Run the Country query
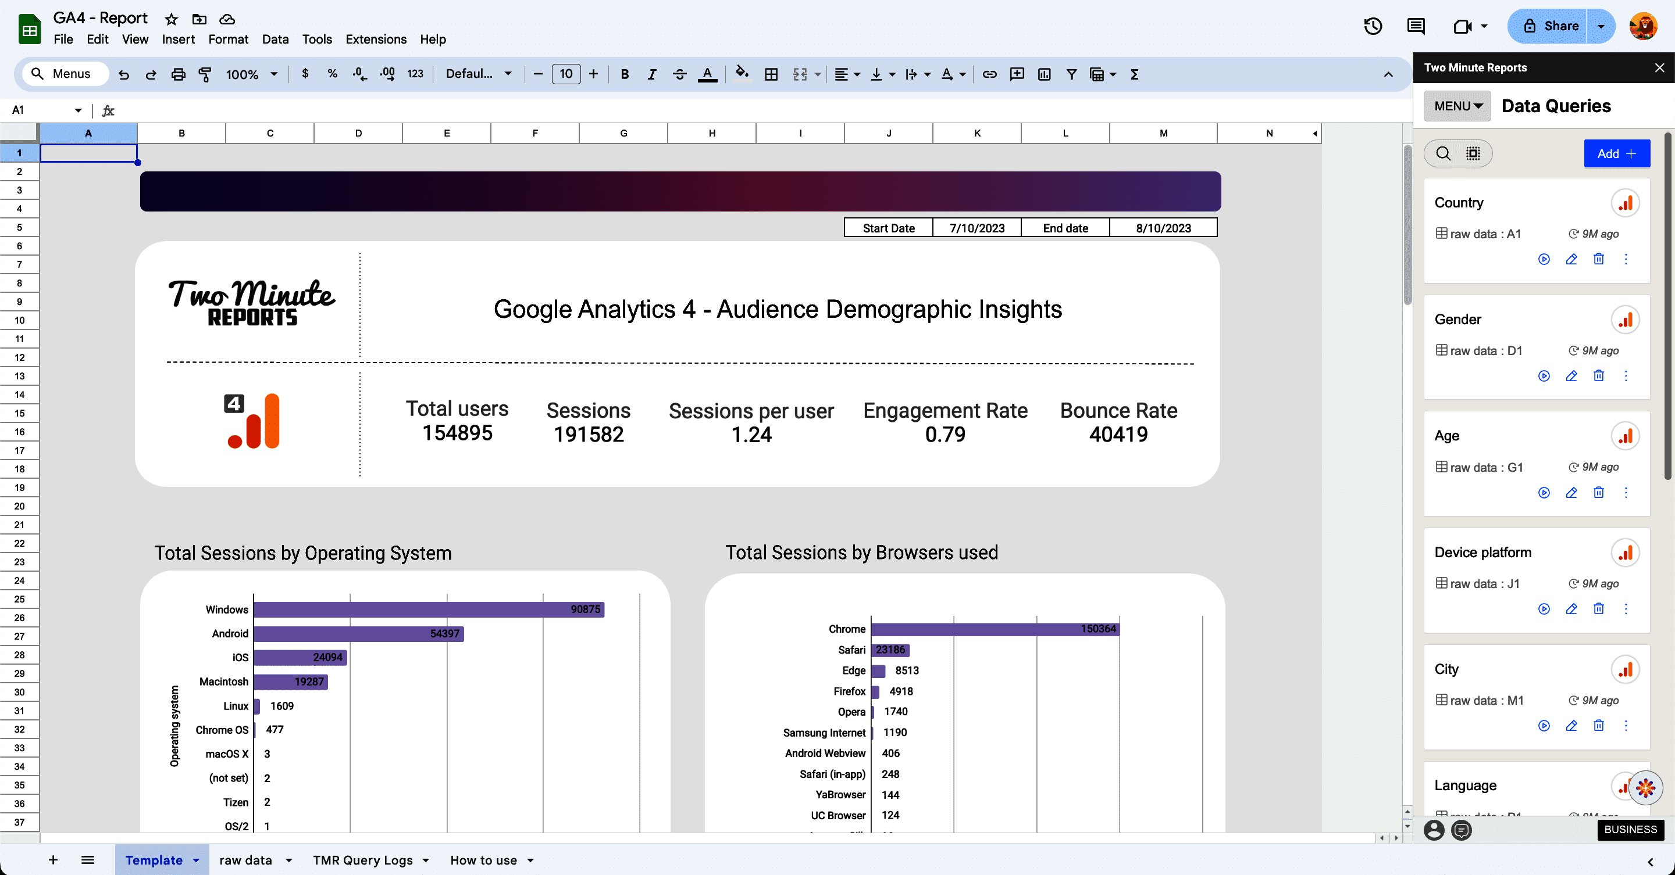The height and width of the screenshot is (875, 1675). pyautogui.click(x=1544, y=259)
